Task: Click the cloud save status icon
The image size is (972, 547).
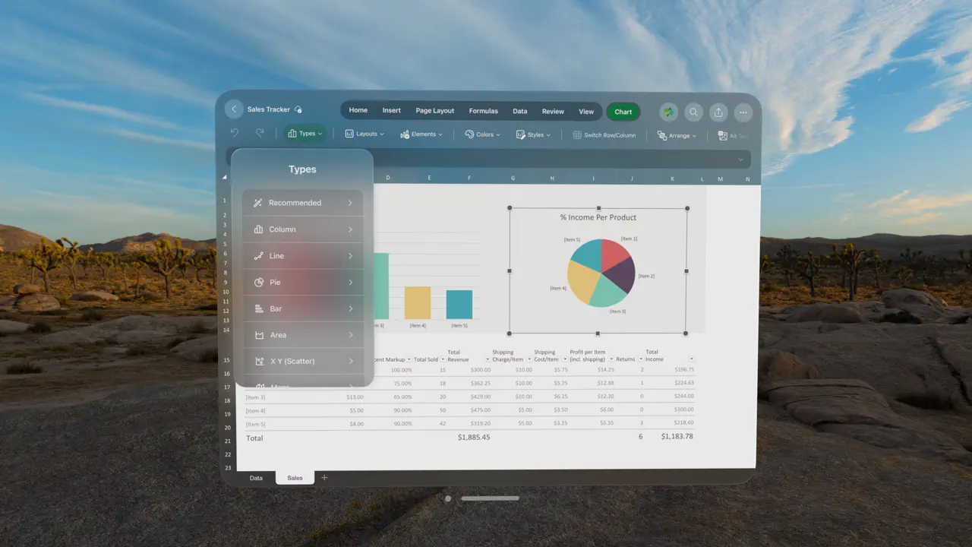Action: pyautogui.click(x=298, y=109)
